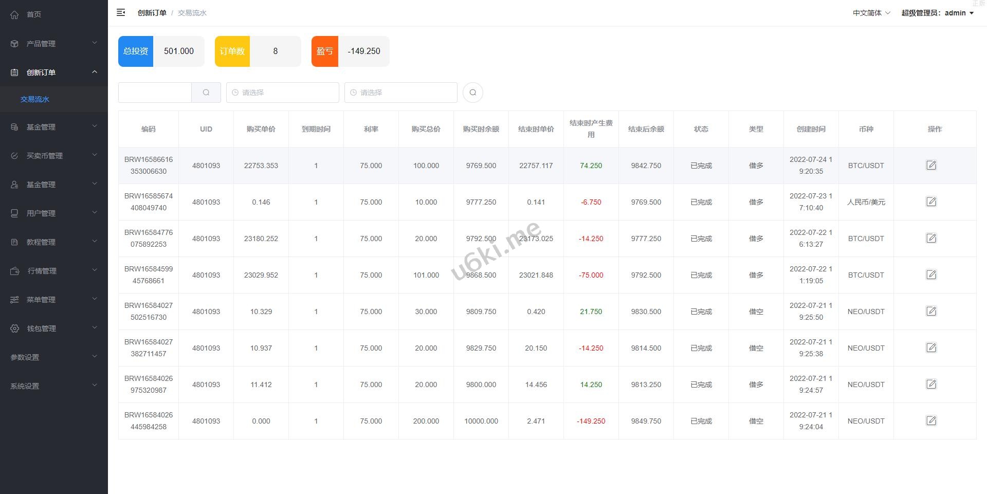The height and width of the screenshot is (494, 987).
Task: Click the edit icon for order BRW16584026445984258
Action: coord(931,421)
